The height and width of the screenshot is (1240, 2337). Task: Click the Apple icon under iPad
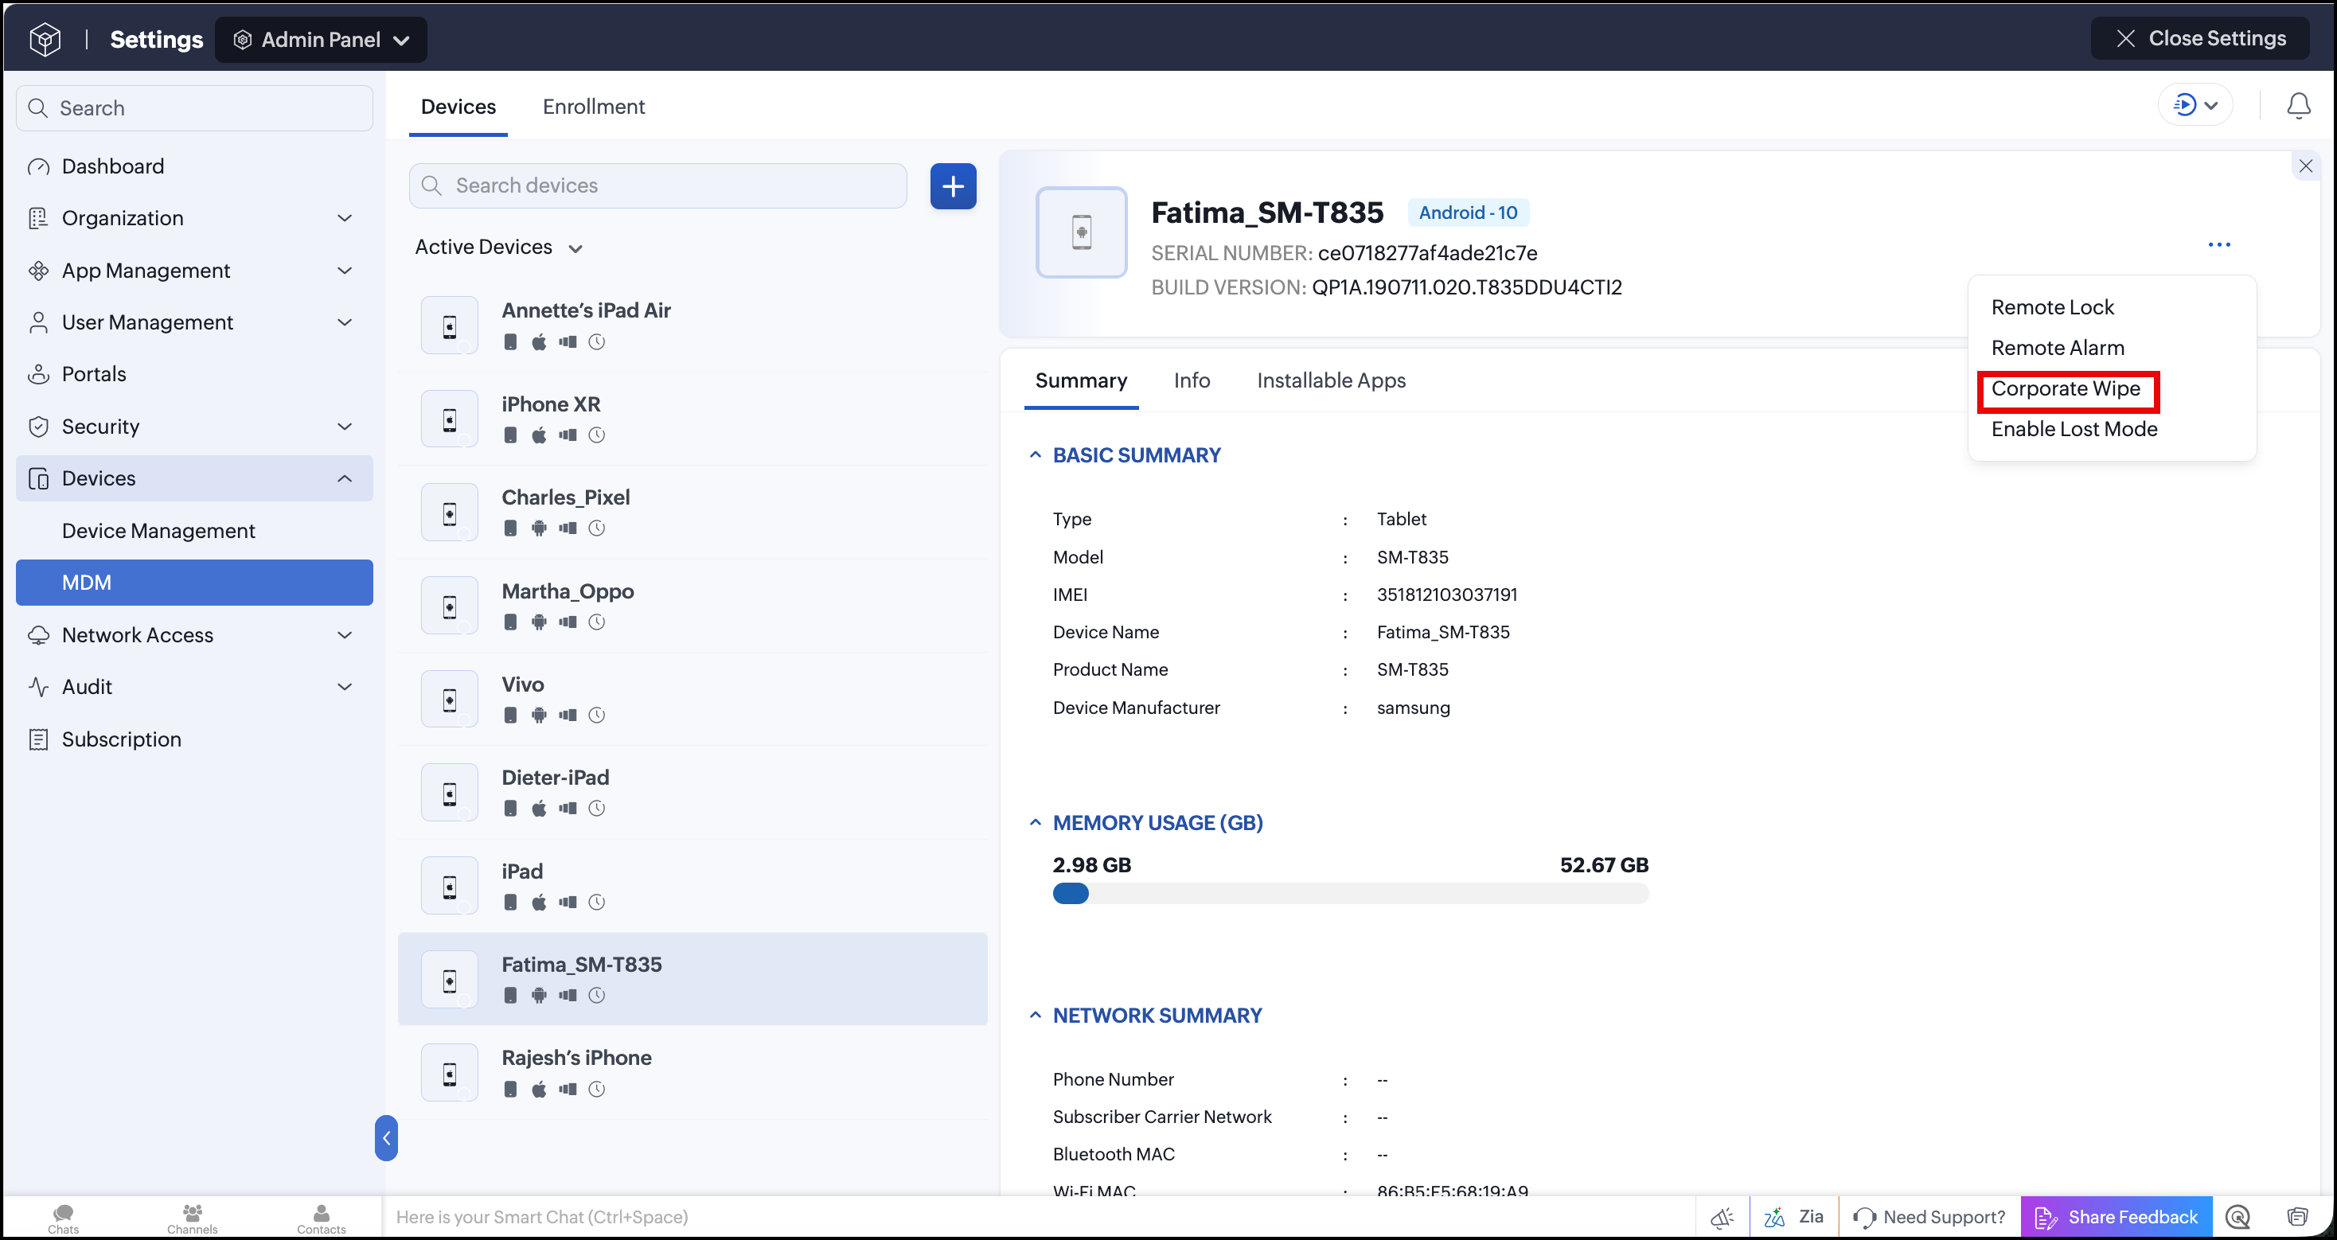(539, 902)
